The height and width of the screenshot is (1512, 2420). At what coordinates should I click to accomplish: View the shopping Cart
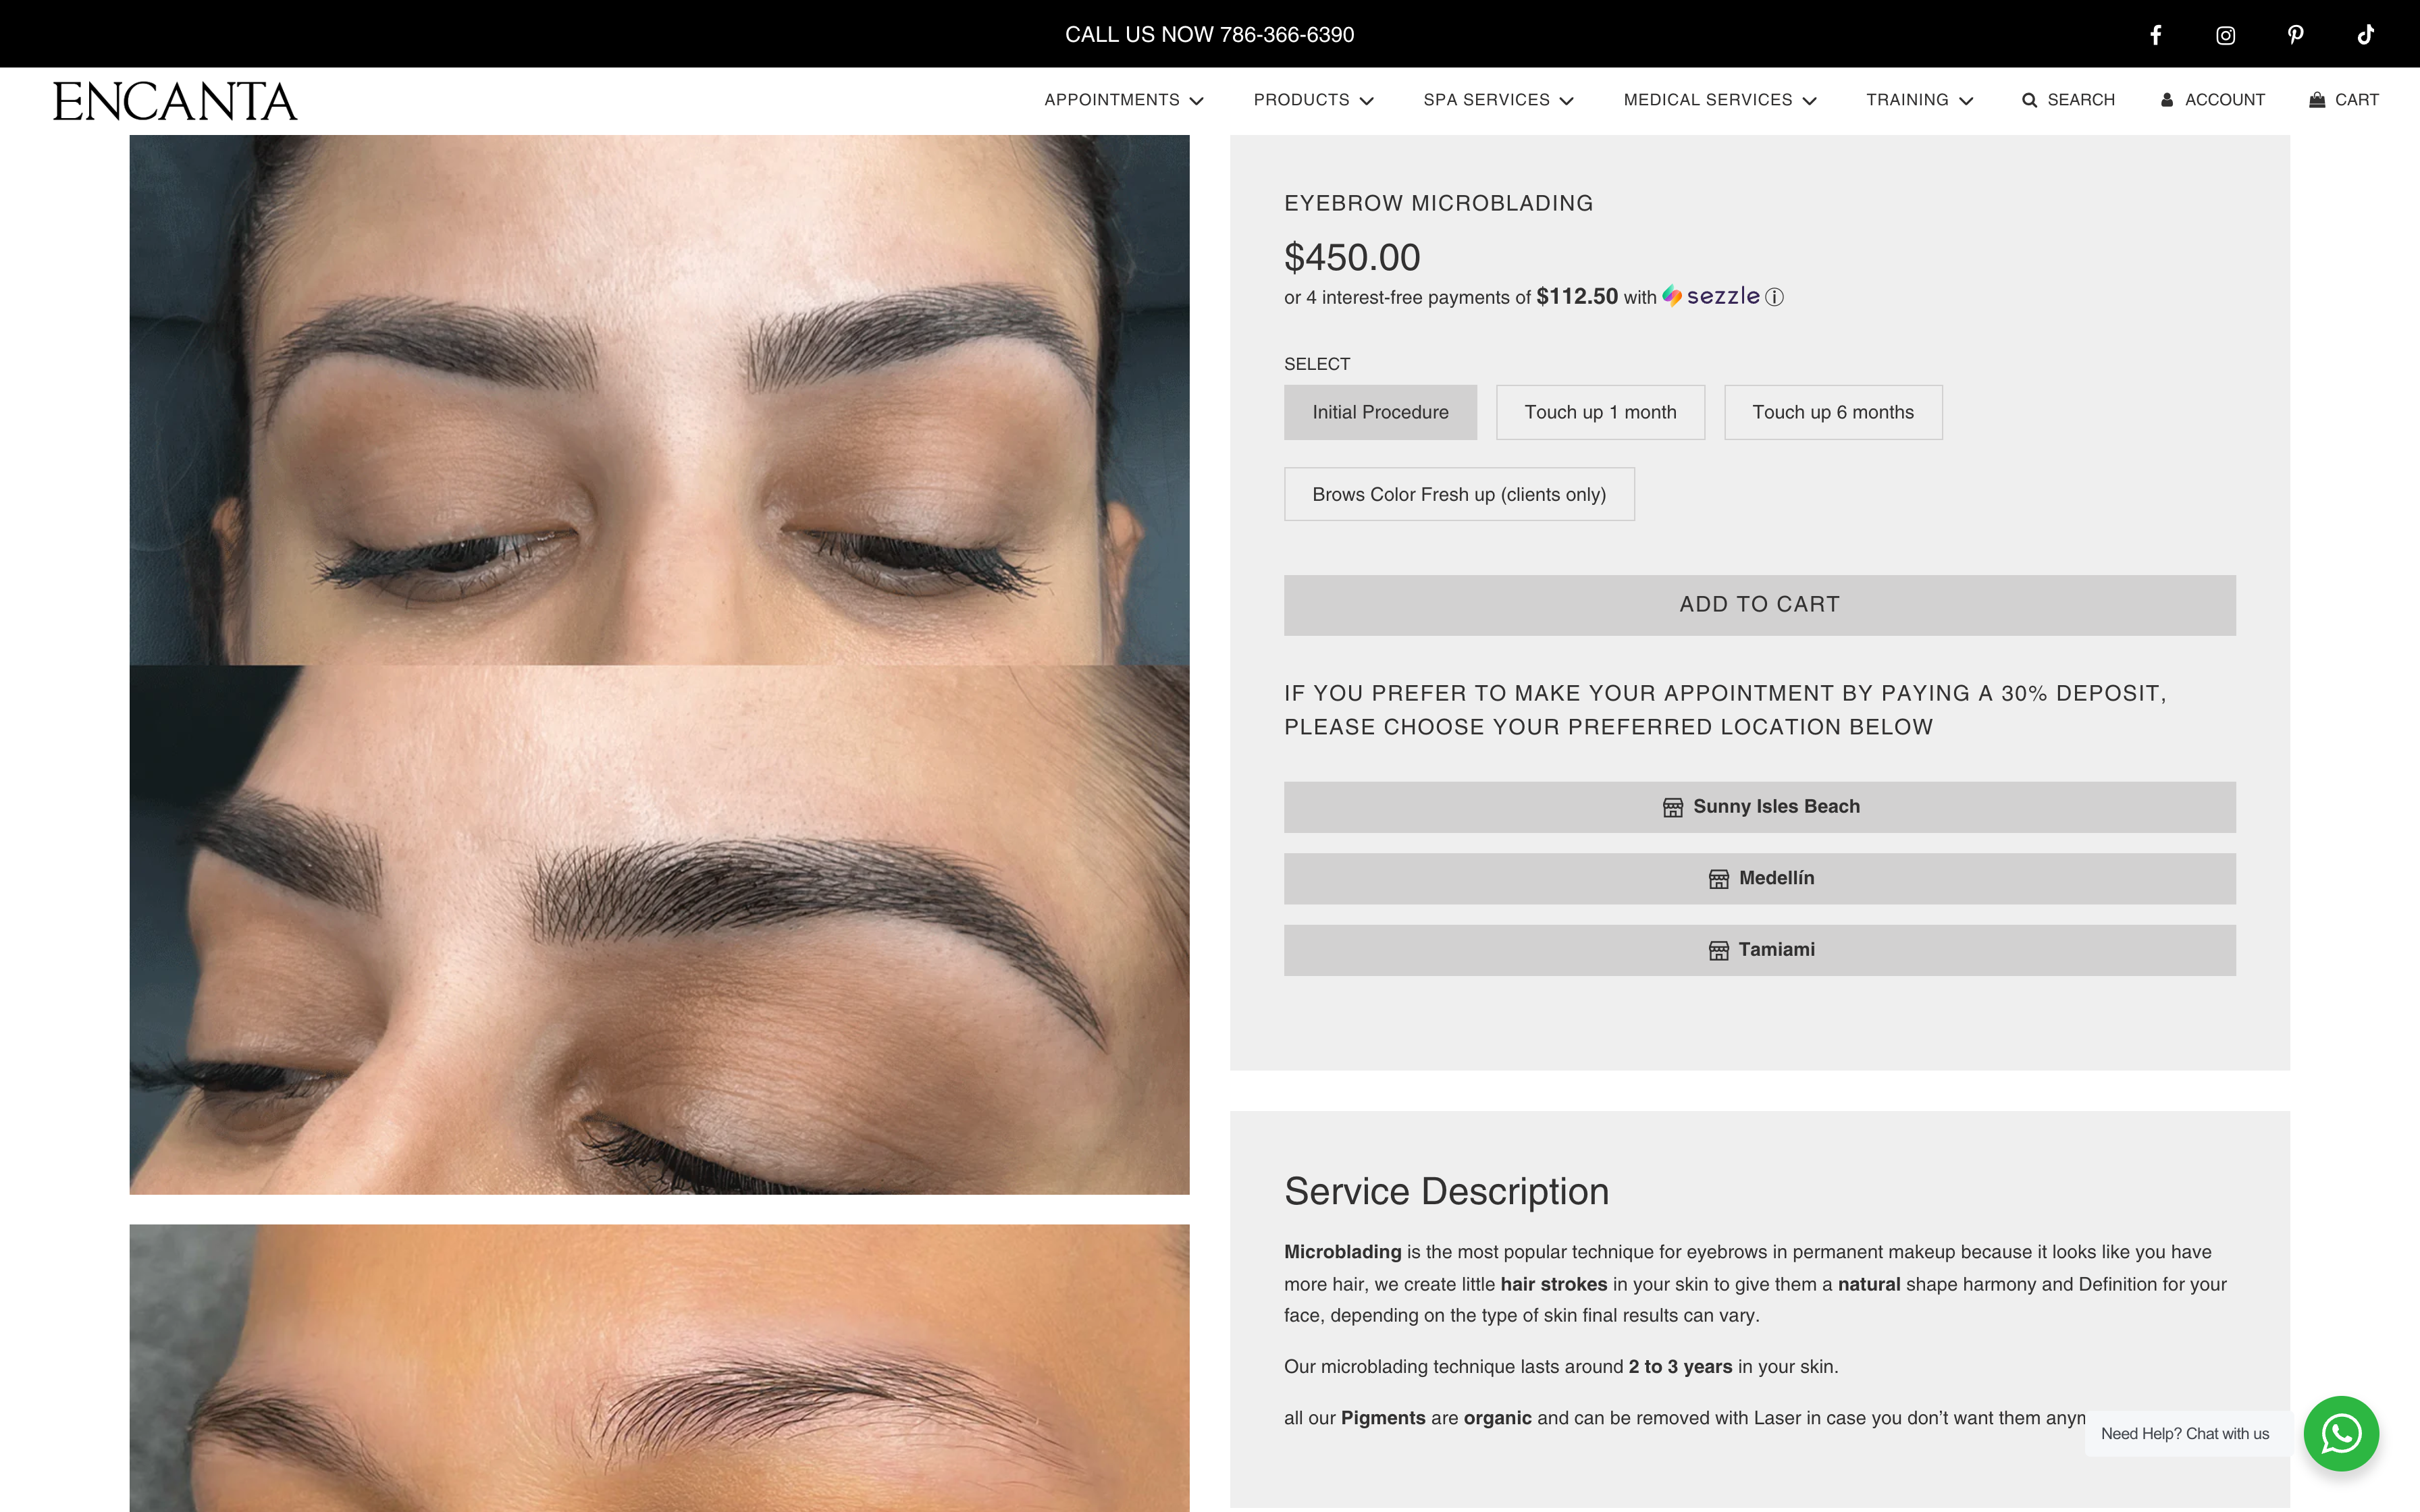[2344, 100]
